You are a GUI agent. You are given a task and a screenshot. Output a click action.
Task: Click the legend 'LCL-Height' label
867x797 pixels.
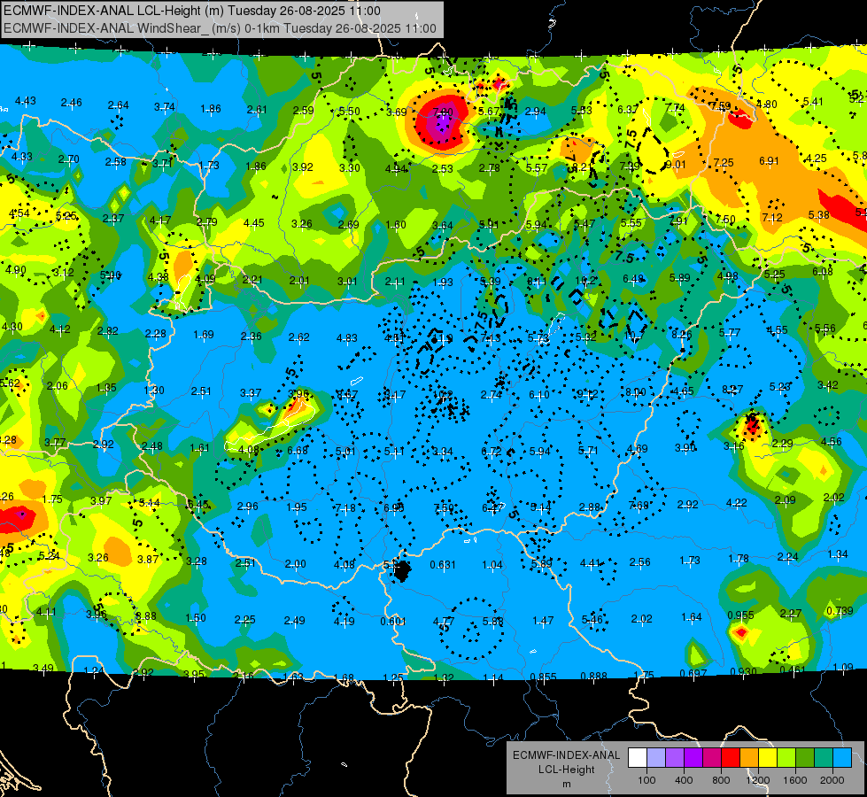566,770
